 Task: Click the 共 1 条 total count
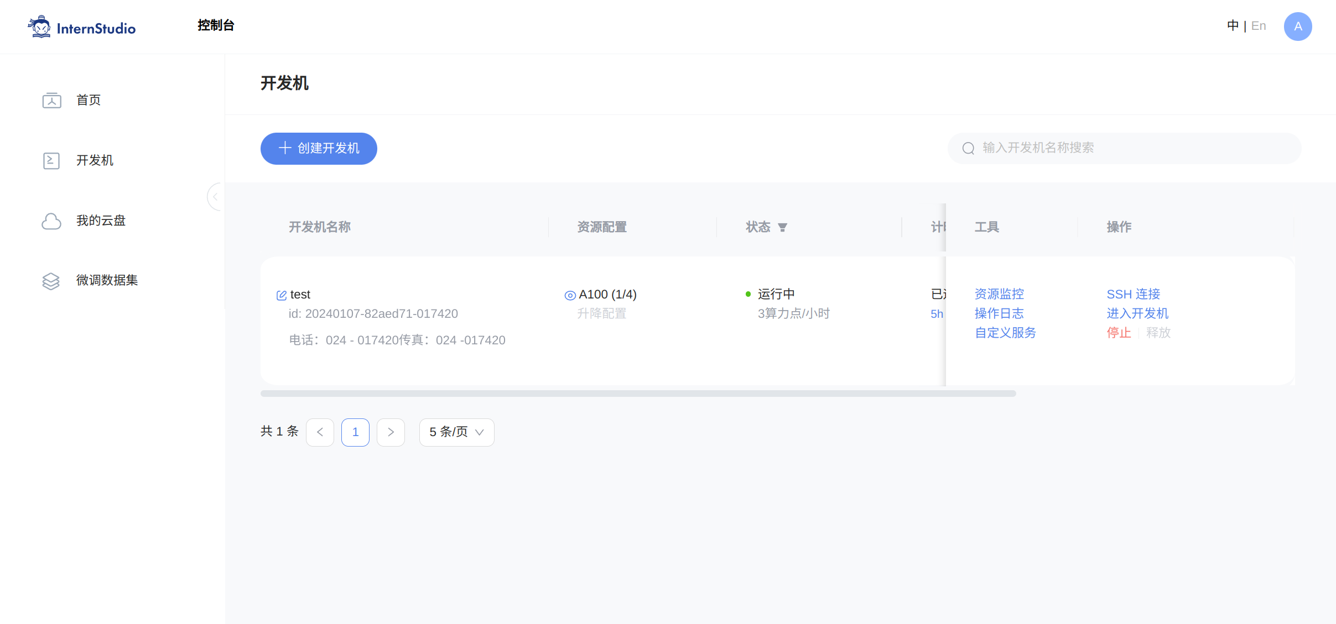pos(279,431)
